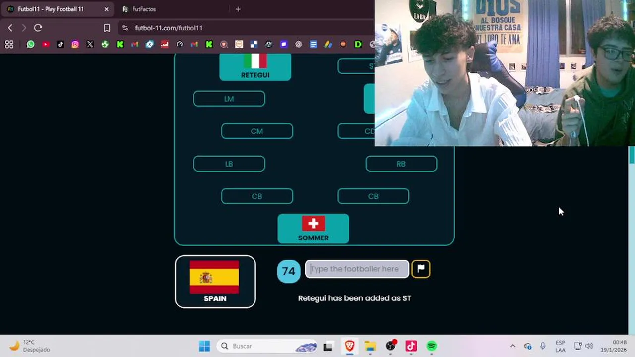Image resolution: width=635 pixels, height=357 pixels.
Task: Open the red bar-chart bookmark
Action: [165, 44]
